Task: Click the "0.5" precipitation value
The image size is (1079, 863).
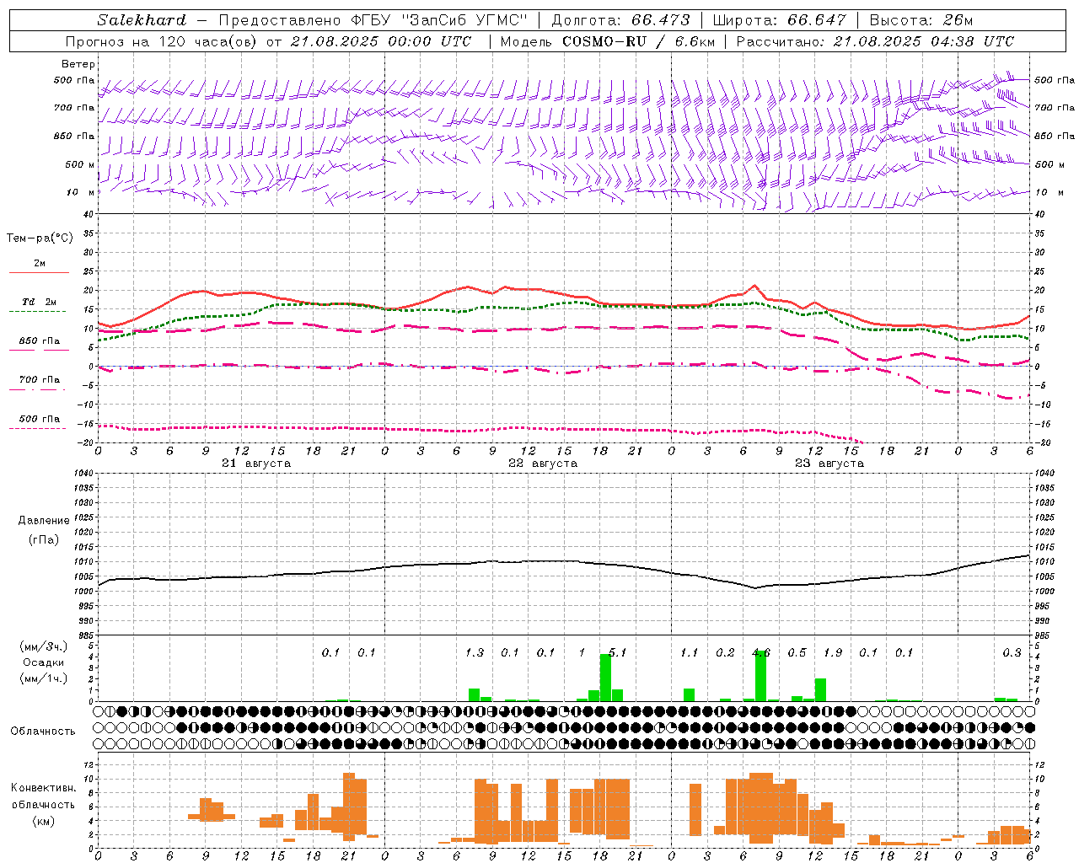Action: click(797, 652)
